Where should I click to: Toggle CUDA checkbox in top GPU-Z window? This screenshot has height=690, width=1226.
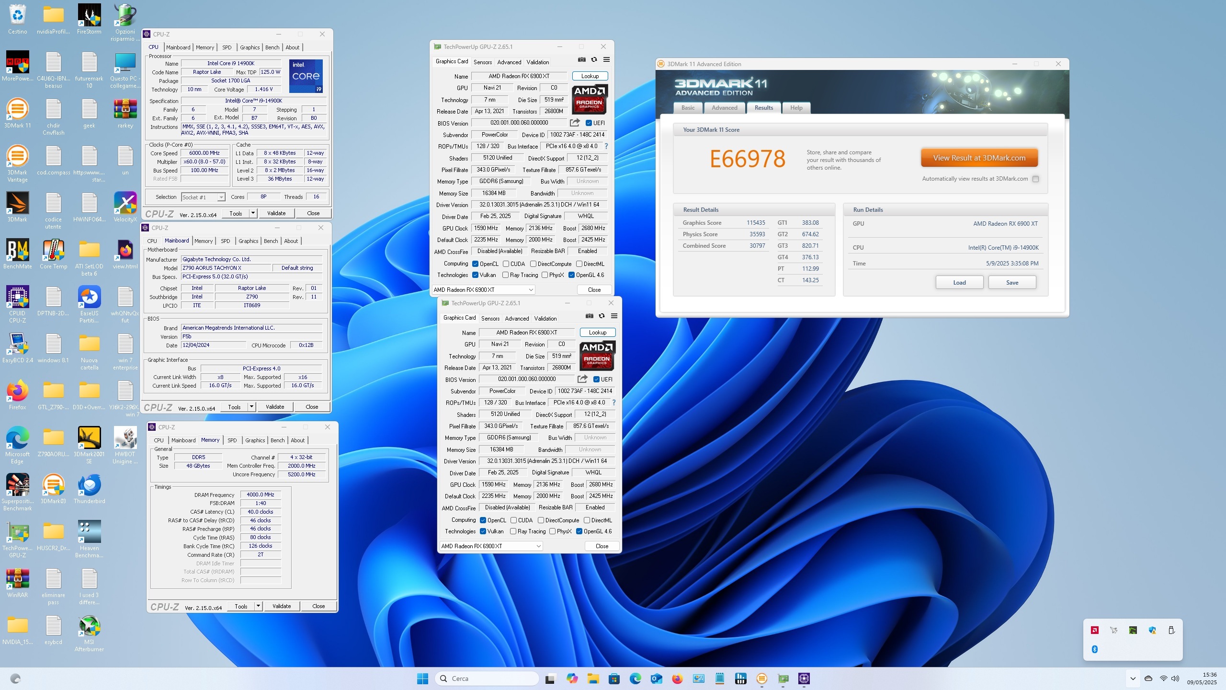[506, 264]
